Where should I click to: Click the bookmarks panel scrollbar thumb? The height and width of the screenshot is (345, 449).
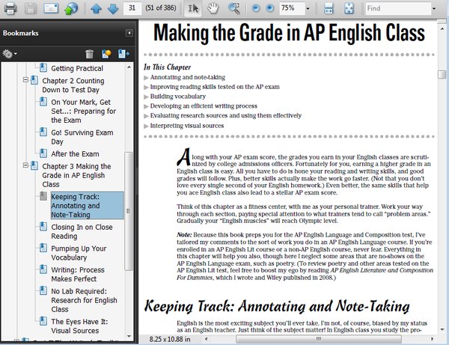pos(129,211)
